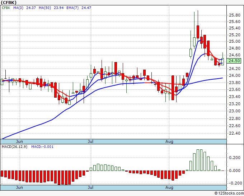Select the 24.20 price axis label
This screenshot has width=244, height=196.
[235, 69]
